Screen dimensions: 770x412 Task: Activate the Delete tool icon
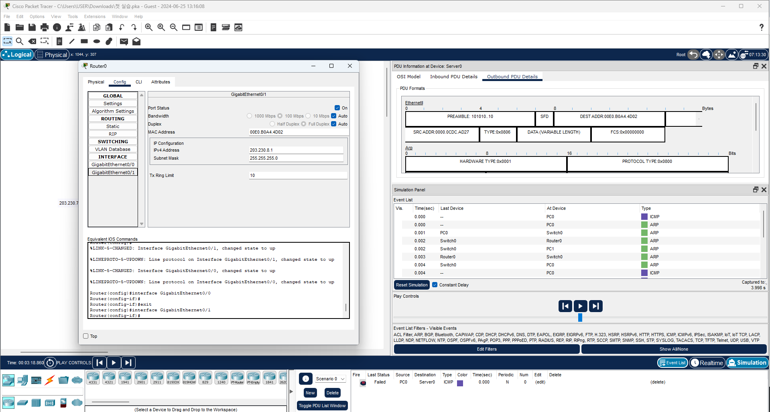[32, 41]
